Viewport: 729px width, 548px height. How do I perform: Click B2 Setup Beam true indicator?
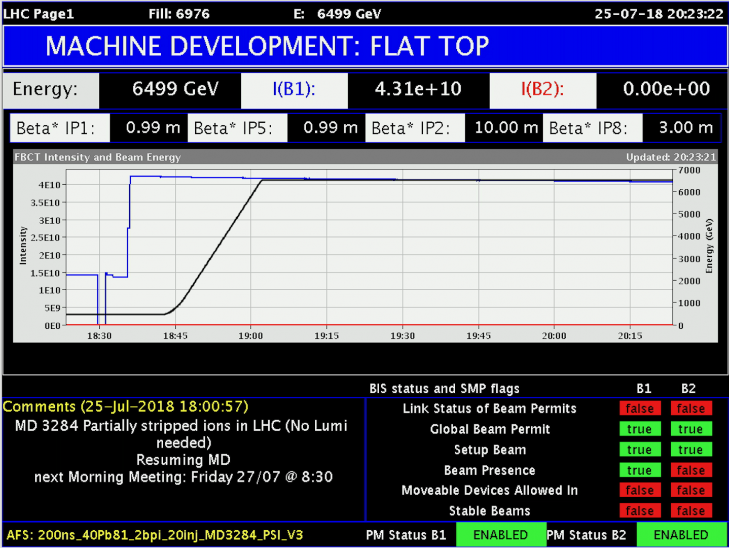pyautogui.click(x=691, y=450)
